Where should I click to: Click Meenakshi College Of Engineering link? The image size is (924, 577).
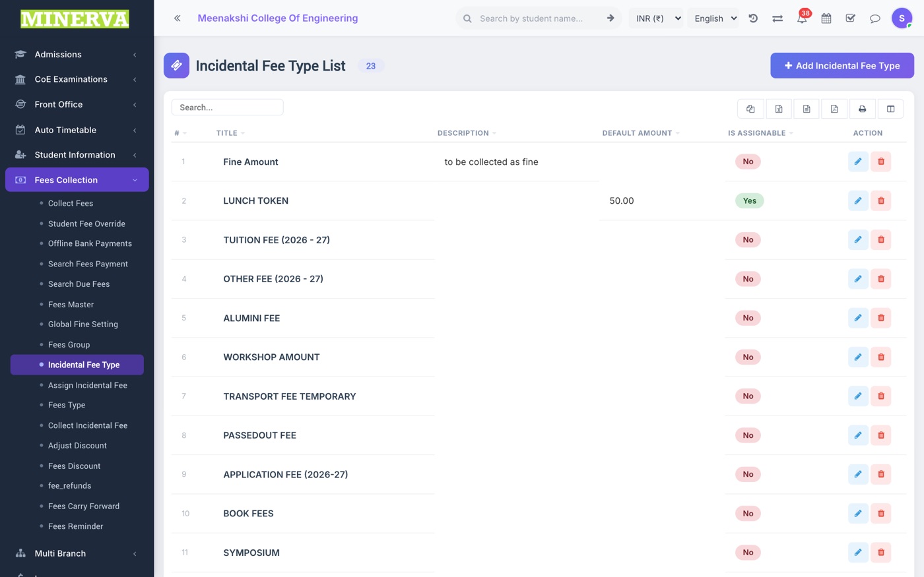278,18
